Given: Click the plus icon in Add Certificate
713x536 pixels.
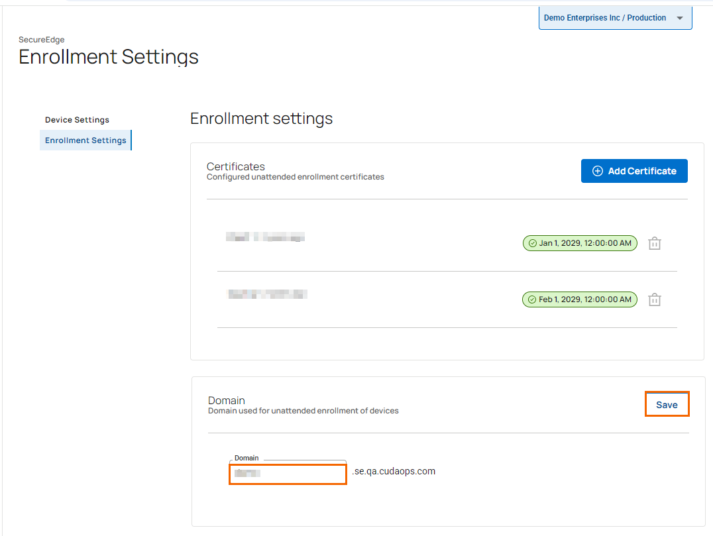Looking at the screenshot, I should (597, 171).
